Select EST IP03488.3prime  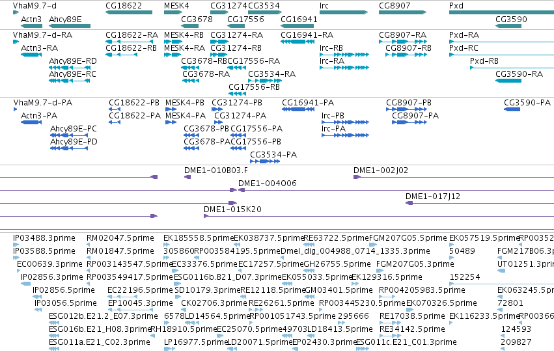point(16,245)
